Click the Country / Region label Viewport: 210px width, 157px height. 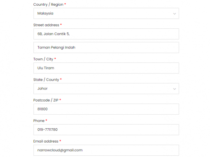[x=48, y=5]
